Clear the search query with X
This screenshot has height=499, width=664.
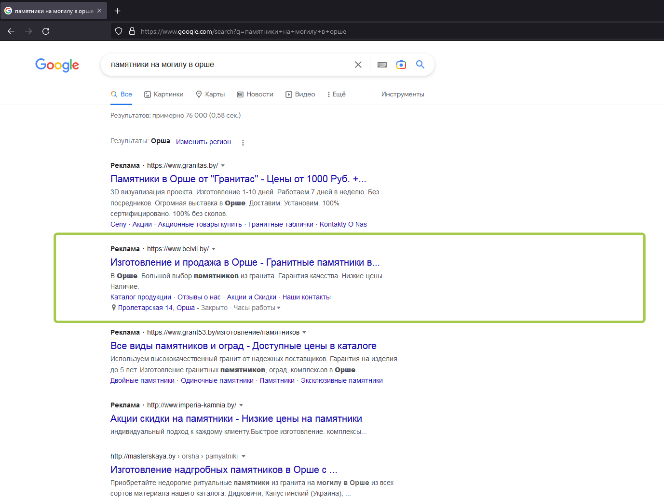pos(358,65)
